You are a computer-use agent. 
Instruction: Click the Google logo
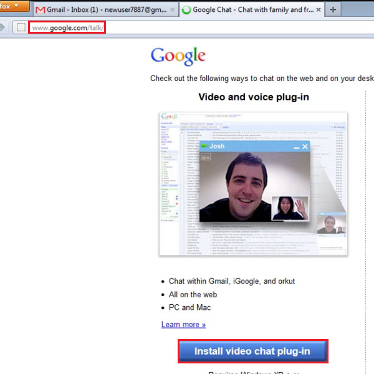point(178,56)
